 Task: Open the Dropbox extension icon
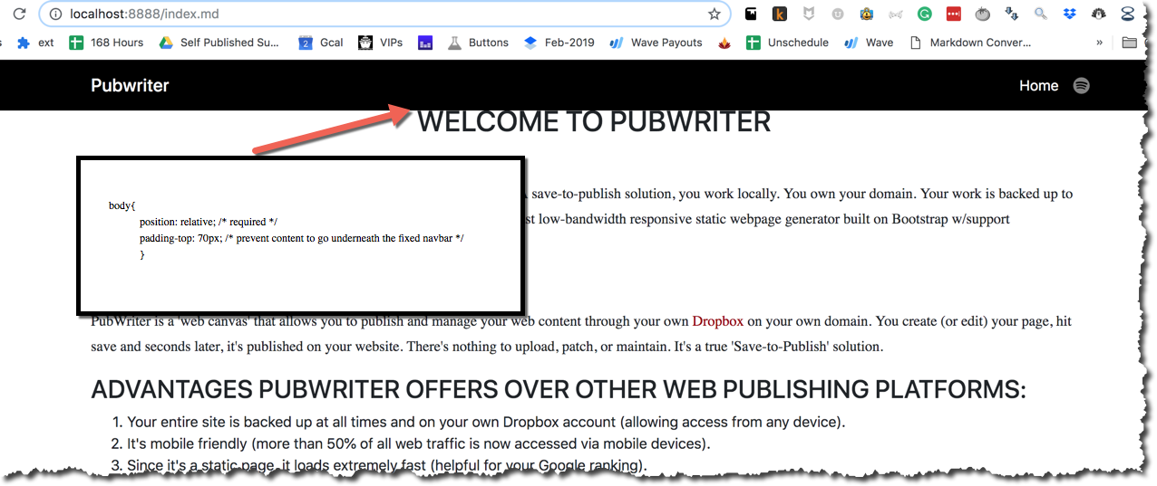pos(1070,14)
